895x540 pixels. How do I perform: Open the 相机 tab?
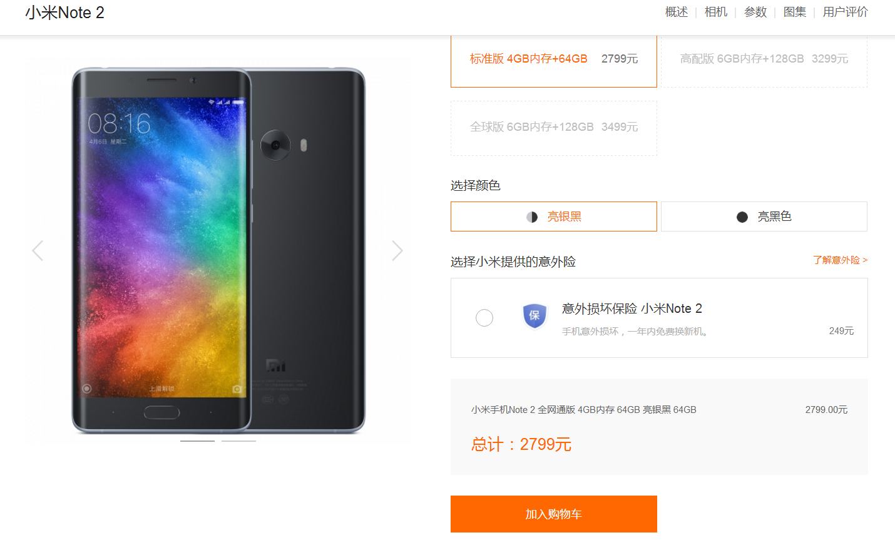[716, 12]
